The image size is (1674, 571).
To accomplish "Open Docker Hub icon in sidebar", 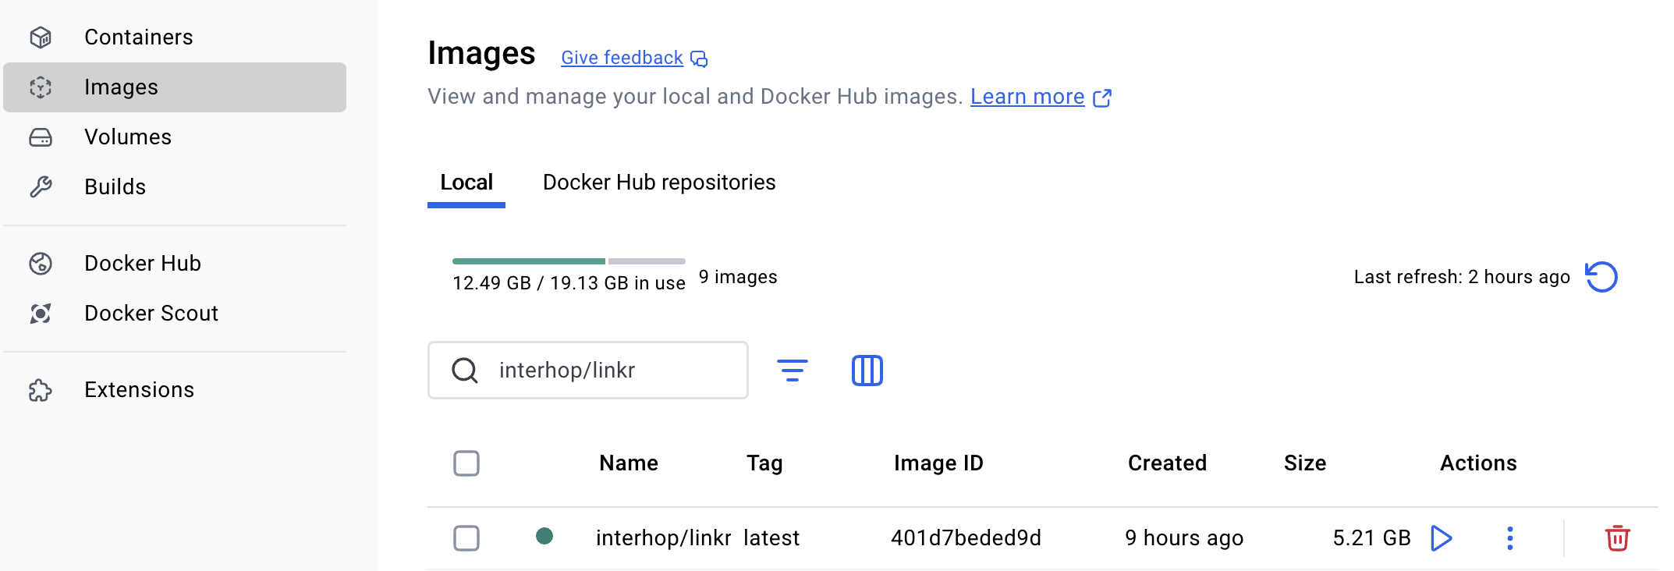I will (41, 264).
